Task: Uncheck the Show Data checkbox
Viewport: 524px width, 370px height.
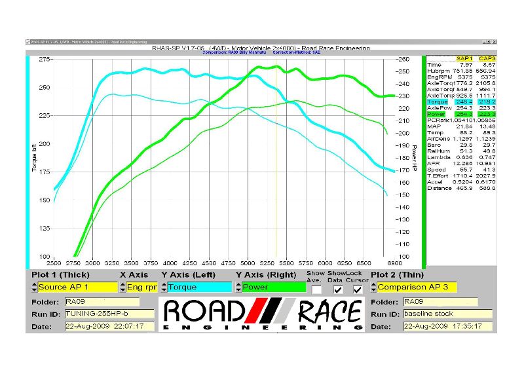Action: pos(337,289)
